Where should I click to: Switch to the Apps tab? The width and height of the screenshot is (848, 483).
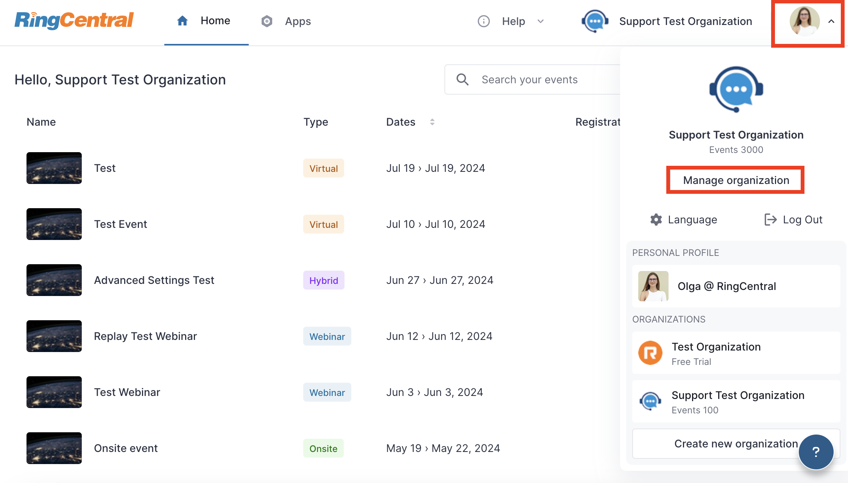point(298,21)
